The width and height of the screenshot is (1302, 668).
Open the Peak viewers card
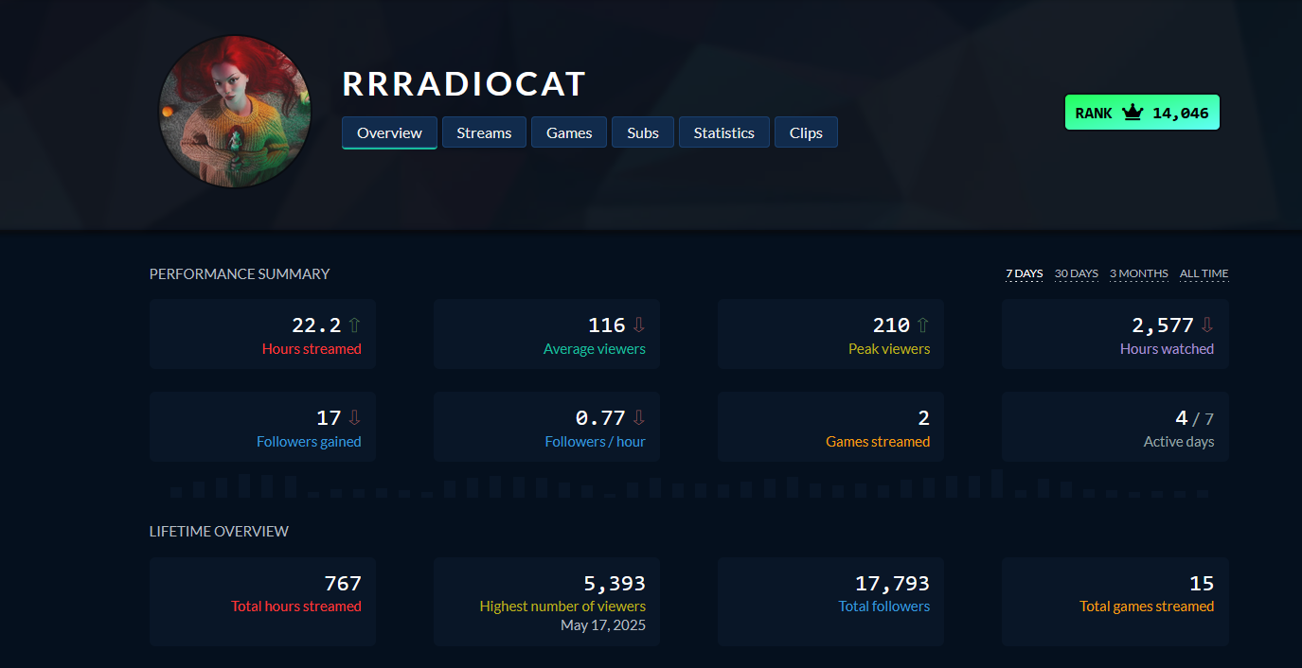click(830, 334)
